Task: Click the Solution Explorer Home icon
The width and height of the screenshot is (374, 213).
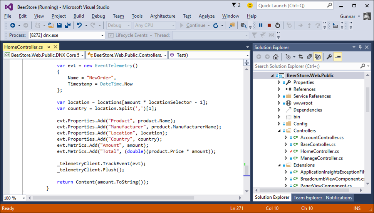Action: click(276, 57)
